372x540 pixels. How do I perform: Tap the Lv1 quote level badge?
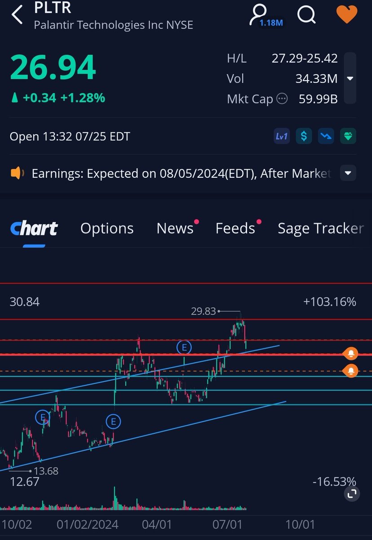pyautogui.click(x=282, y=136)
